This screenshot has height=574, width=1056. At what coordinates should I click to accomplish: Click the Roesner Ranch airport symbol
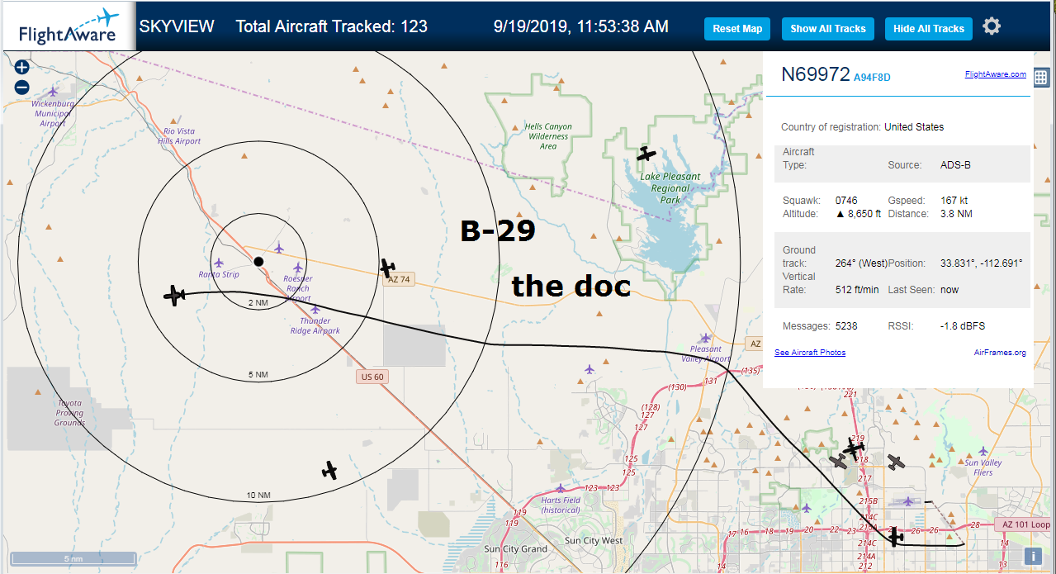[x=298, y=268]
